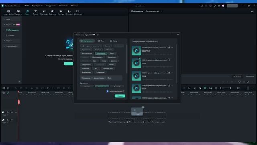
Task: Toggle the Сильный страх mood chip
Action: (108, 68)
